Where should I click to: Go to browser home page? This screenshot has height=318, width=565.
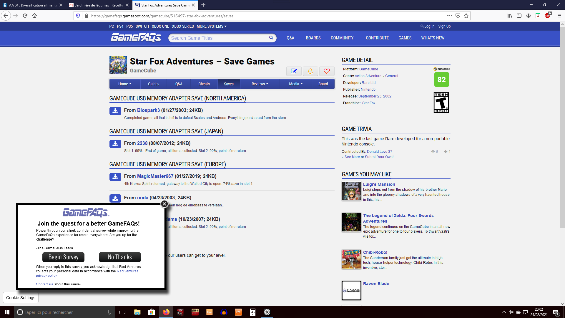coord(34,16)
